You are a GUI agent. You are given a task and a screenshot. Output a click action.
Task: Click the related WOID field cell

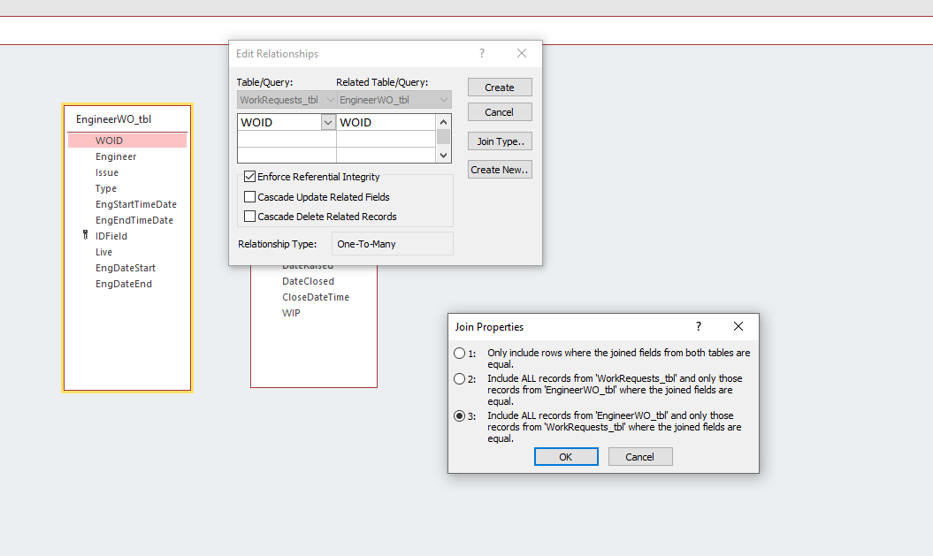[386, 123]
